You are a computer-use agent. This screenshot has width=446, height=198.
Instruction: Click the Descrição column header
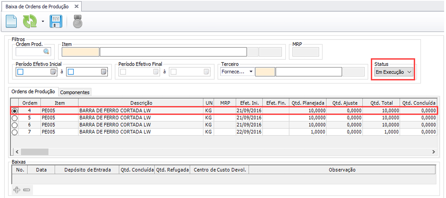pyautogui.click(x=141, y=103)
